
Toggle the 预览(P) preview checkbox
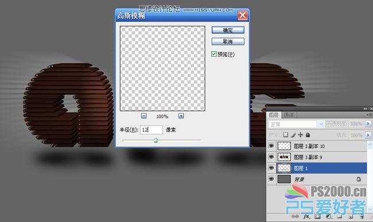(x=214, y=54)
